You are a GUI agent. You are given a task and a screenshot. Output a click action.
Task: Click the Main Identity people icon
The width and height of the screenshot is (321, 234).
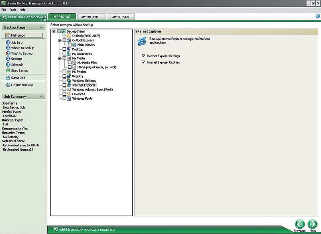74,45
